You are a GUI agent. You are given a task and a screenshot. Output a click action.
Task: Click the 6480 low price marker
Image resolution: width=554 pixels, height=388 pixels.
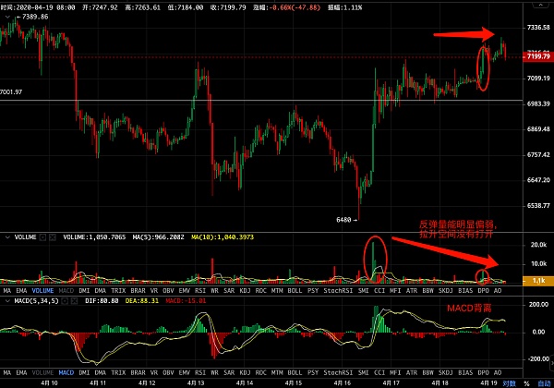coord(344,219)
